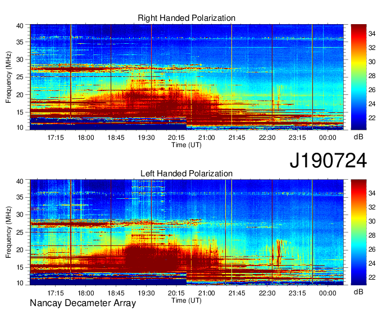Click the 40 MHz tick on top plot
Image resolution: width=382 pixels, height=310 pixels.
(20, 26)
